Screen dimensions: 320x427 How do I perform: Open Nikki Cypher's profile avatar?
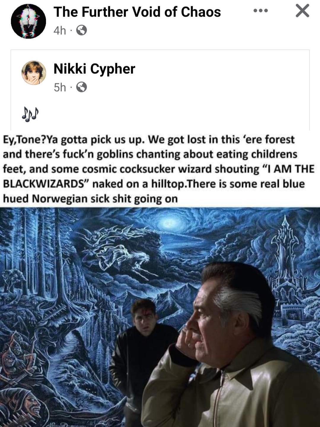pos(34,73)
